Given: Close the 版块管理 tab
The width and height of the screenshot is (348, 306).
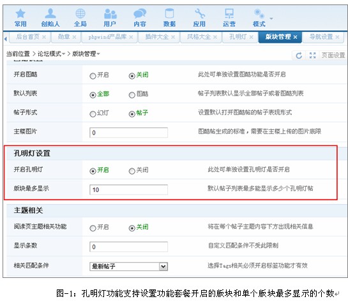Looking at the screenshot, I should pyautogui.click(x=295, y=37).
